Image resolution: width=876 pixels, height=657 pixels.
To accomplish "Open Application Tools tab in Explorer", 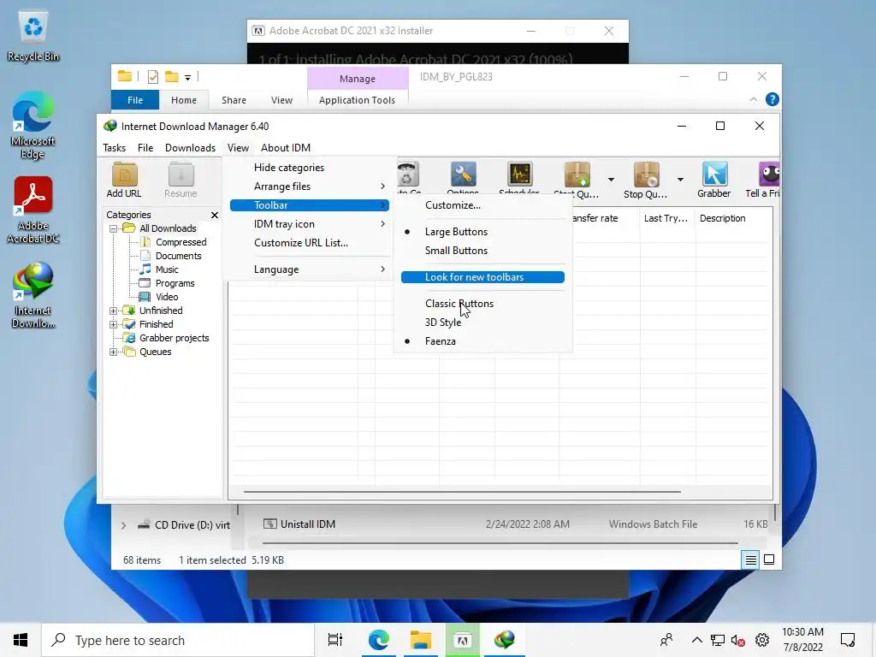I will (x=357, y=100).
